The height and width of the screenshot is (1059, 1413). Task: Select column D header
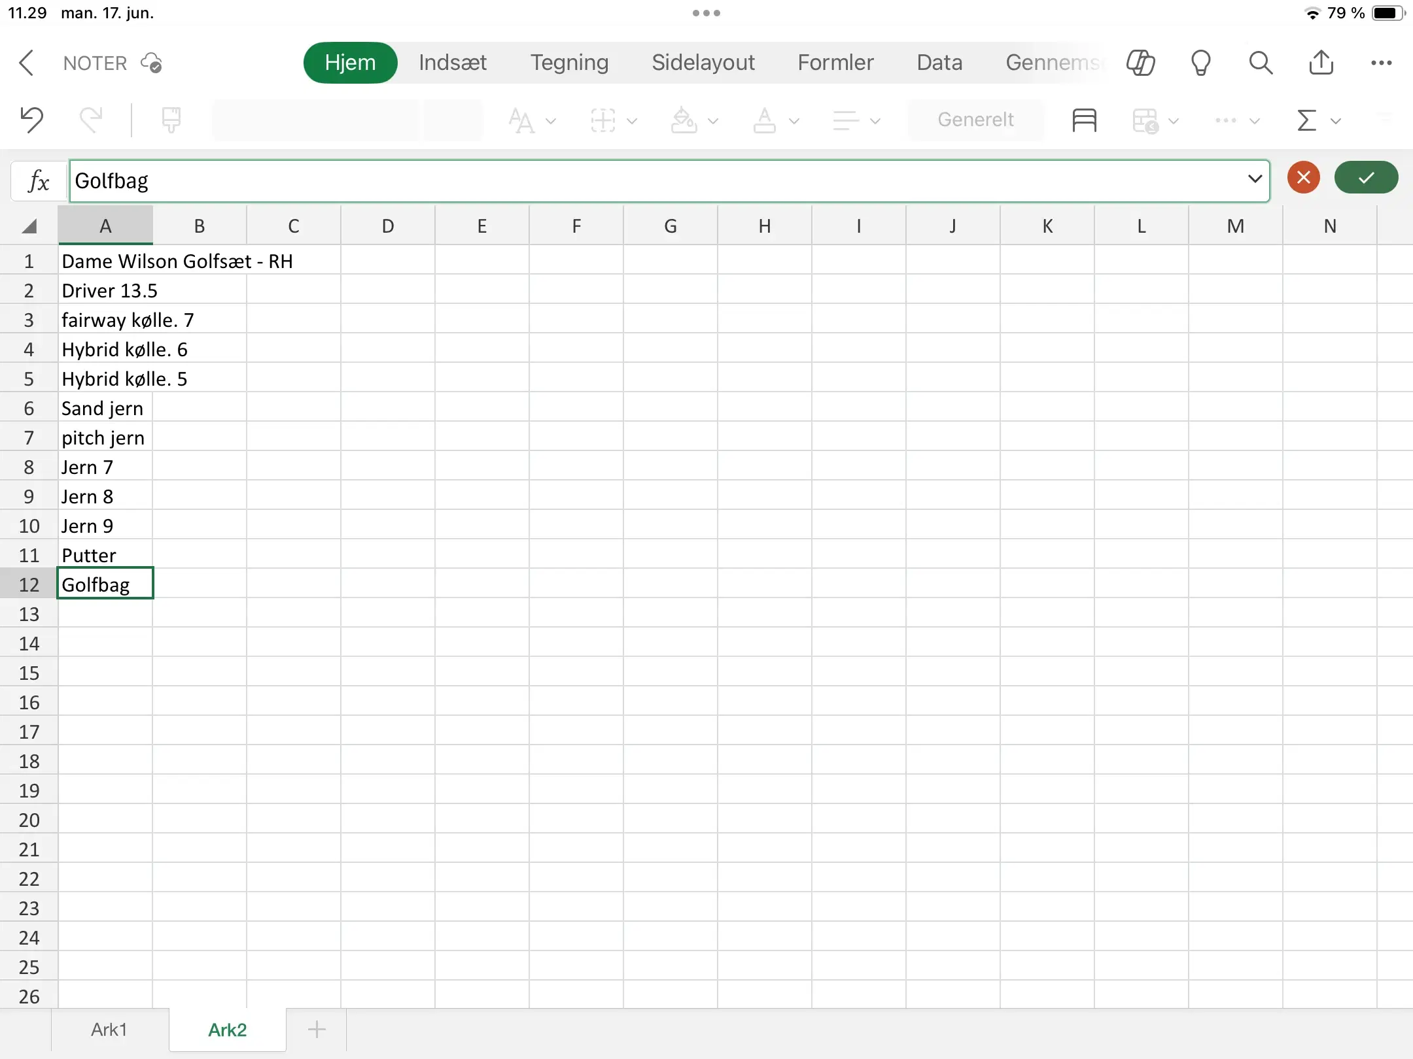point(388,226)
